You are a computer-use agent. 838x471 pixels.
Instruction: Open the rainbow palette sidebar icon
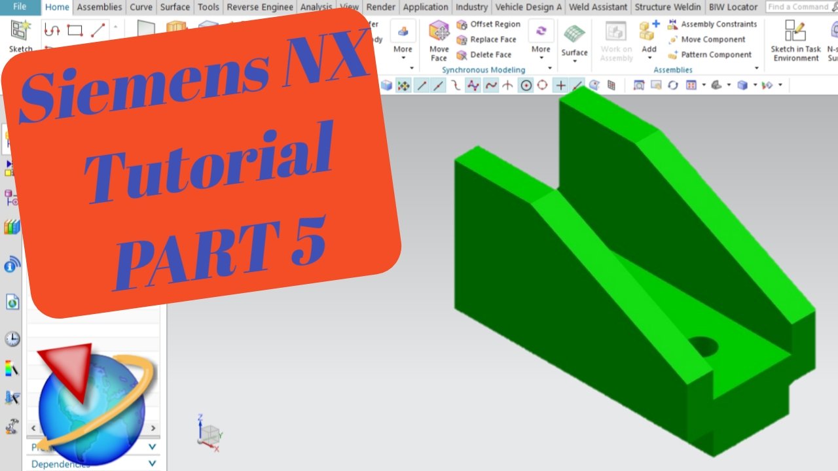(12, 369)
